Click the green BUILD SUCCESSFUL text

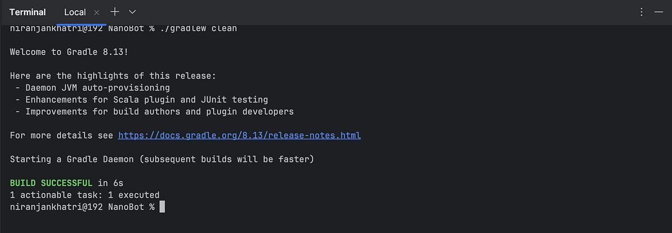52,183
